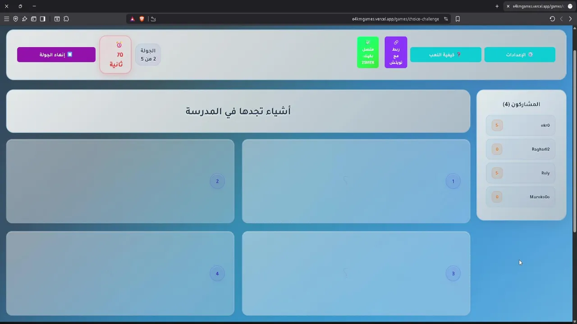Open the browser main menu icon
This screenshot has height=324, width=577.
[x=6, y=19]
